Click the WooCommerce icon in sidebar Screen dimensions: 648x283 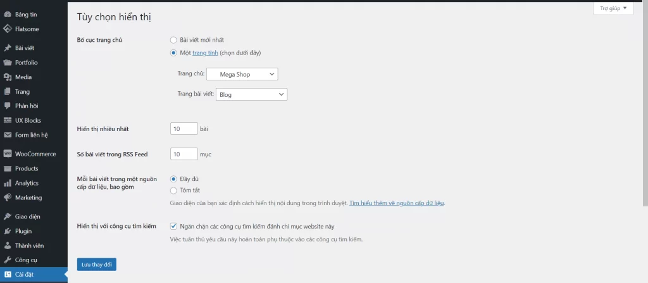7,154
